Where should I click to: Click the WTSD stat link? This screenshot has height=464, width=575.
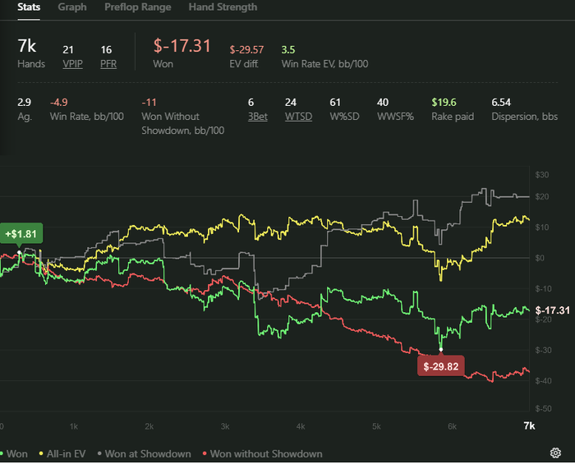point(298,117)
